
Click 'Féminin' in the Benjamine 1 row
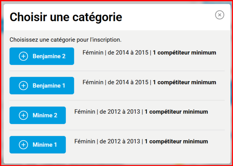point(93,82)
